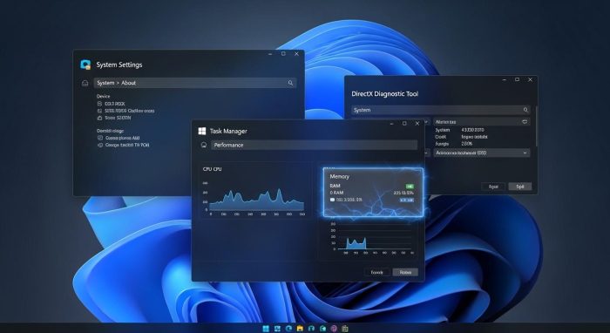Image resolution: width=610 pixels, height=333 pixels.
Task: Click the search magnifier in System Settings
Action: click(290, 83)
